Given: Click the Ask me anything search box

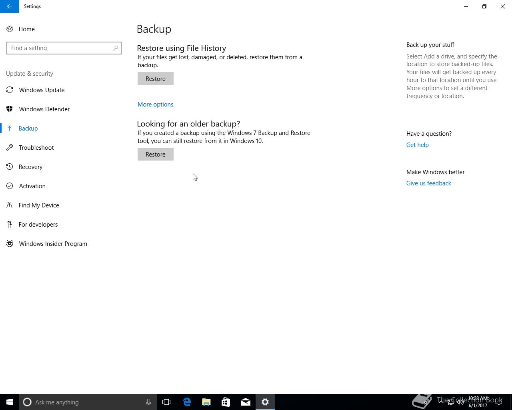Looking at the screenshot, I should click(88, 402).
